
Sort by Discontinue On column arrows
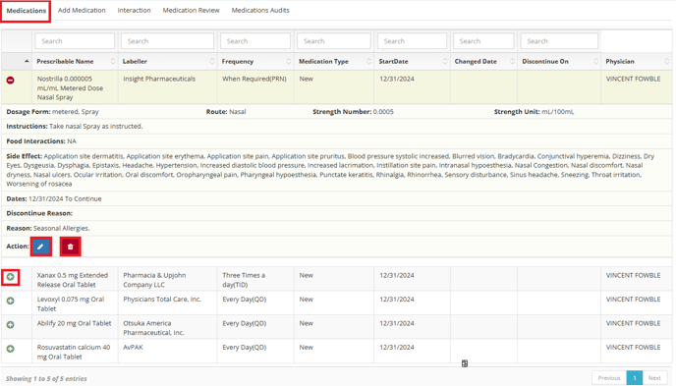point(595,62)
